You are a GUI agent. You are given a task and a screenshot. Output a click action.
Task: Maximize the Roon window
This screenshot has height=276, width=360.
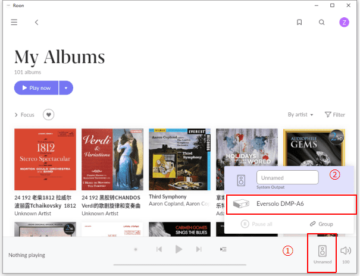click(332, 5)
